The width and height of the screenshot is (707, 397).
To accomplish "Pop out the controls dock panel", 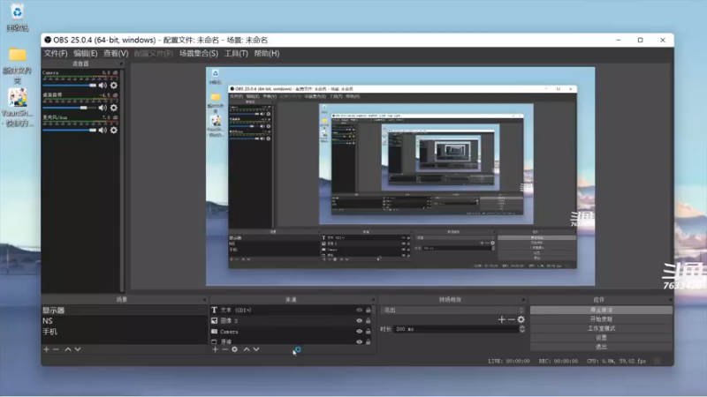I will [x=670, y=299].
